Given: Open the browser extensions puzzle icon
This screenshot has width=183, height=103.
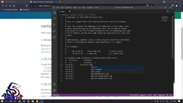Looking at the screenshot, I should (x=177, y=6).
